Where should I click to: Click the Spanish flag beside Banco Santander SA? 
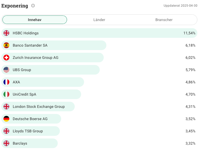point(6,45)
